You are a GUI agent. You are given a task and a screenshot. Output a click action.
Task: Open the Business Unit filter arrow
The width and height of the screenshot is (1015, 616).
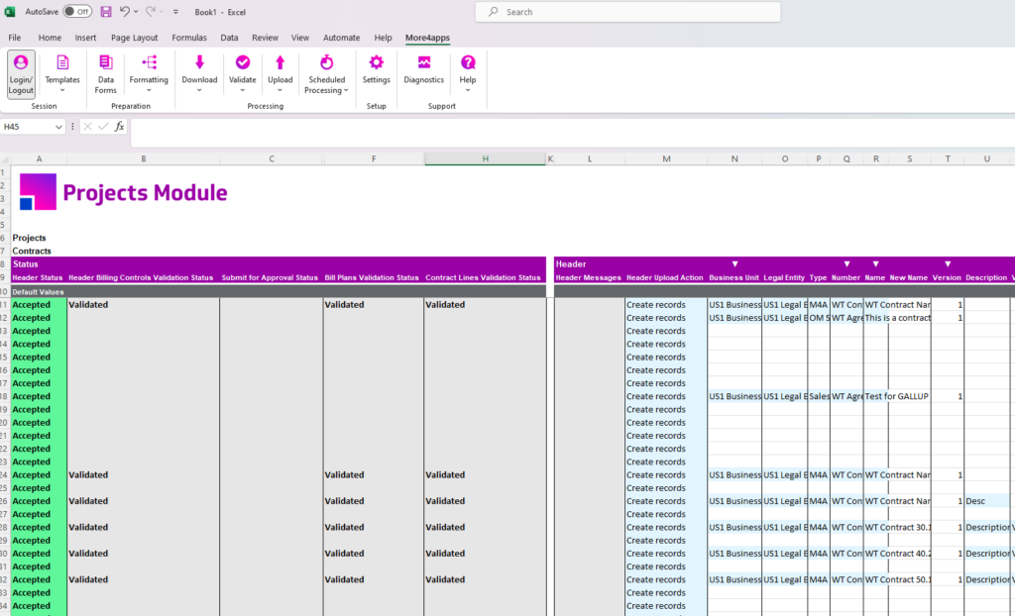point(734,264)
